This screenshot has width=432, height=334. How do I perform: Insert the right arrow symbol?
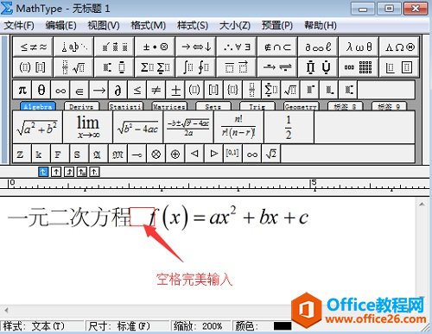[98, 91]
